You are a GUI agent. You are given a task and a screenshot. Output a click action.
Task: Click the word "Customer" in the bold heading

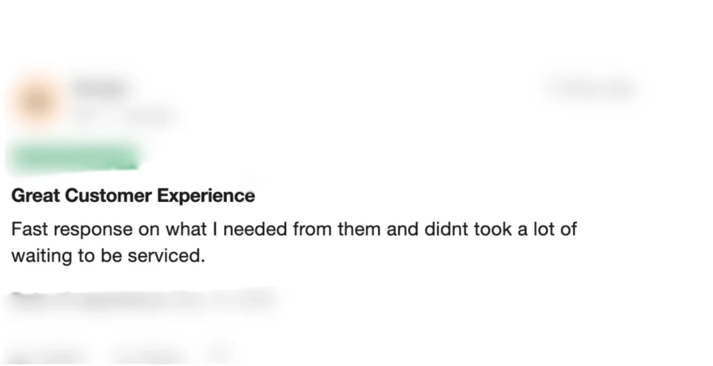[x=108, y=196]
